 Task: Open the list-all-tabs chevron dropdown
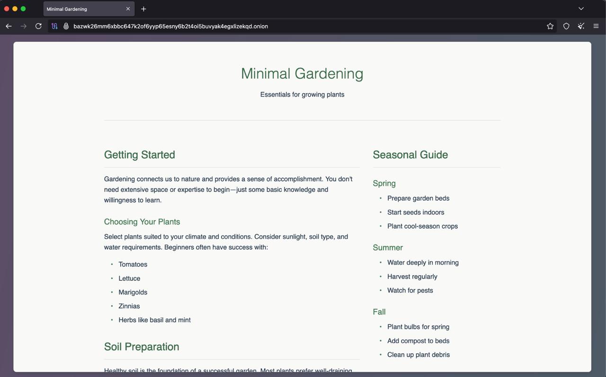pos(581,9)
